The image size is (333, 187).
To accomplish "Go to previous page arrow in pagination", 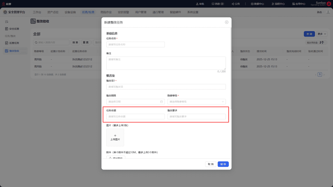I will coord(315,75).
